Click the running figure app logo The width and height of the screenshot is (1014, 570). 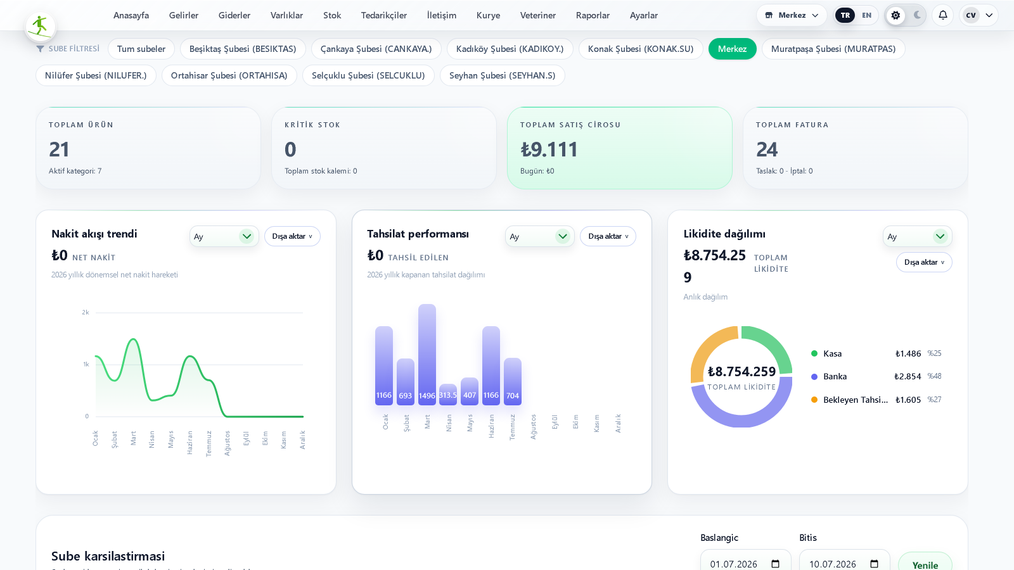[40, 27]
